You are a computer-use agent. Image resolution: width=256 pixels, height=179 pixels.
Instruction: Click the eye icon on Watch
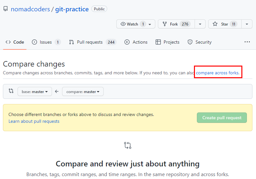(x=123, y=24)
